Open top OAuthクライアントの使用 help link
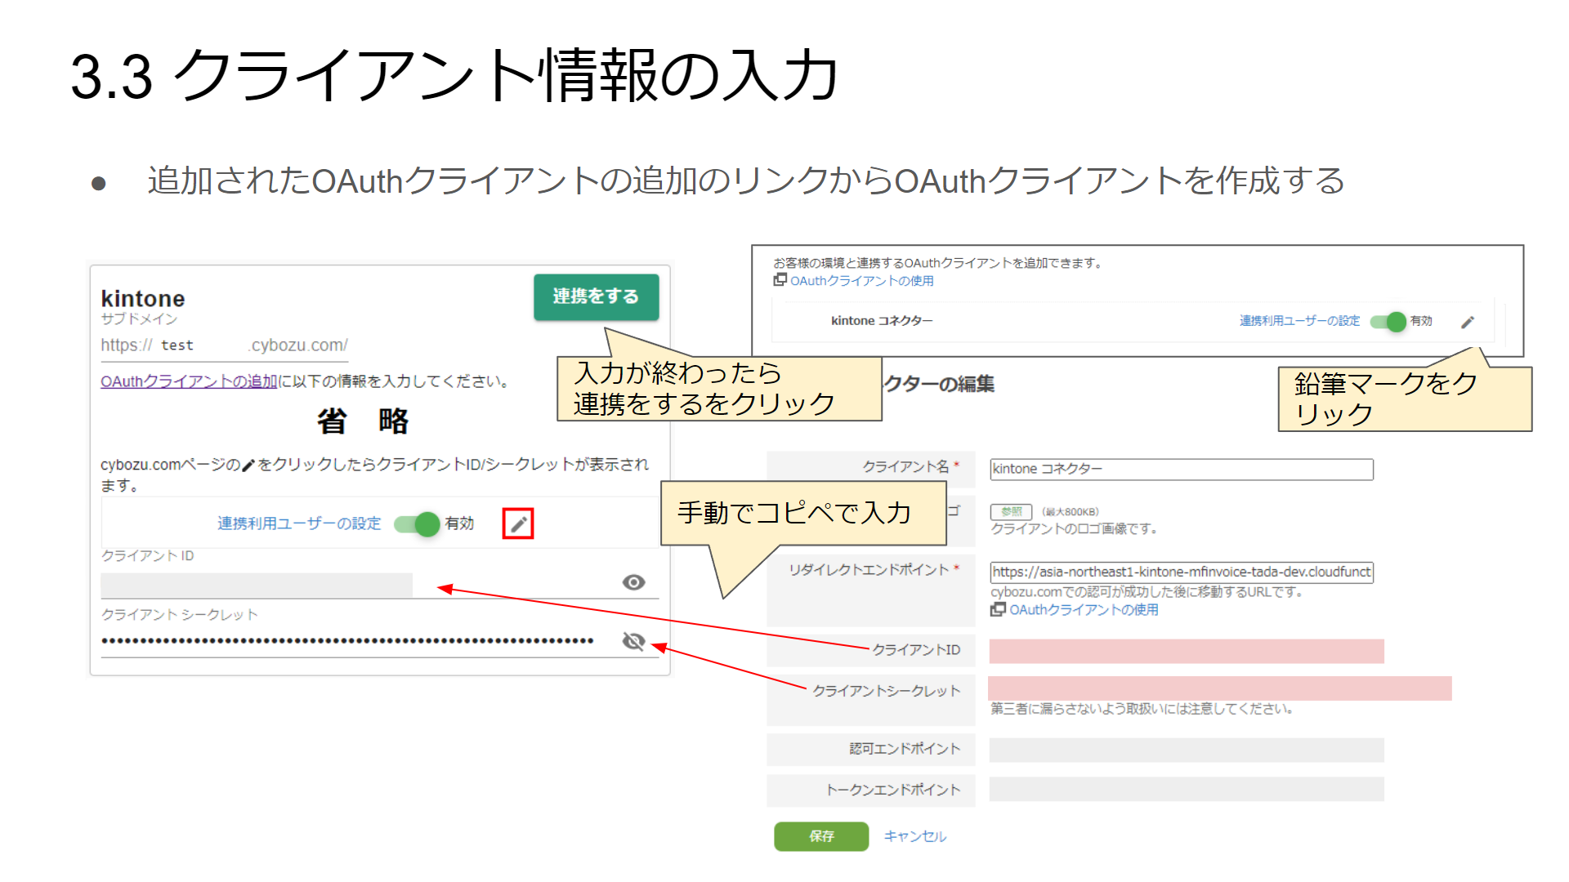The height and width of the screenshot is (882, 1569). pos(861,281)
